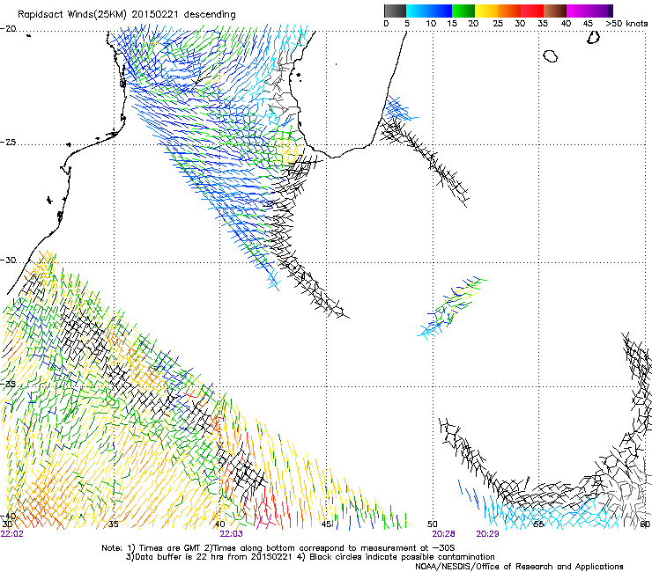Image resolution: width=652 pixels, height=572 pixels.
Task: Click the cyan 5–10 knots legend segment
Action: point(417,11)
